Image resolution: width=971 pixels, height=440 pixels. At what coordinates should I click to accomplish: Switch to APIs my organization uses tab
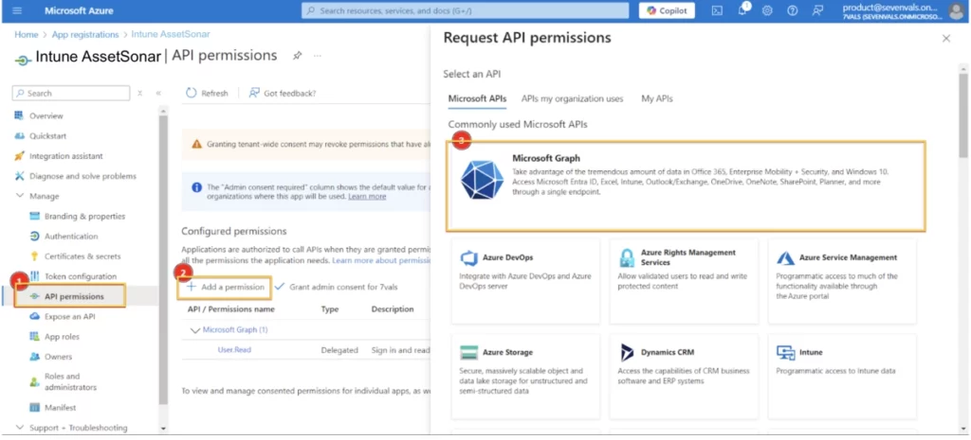point(572,98)
